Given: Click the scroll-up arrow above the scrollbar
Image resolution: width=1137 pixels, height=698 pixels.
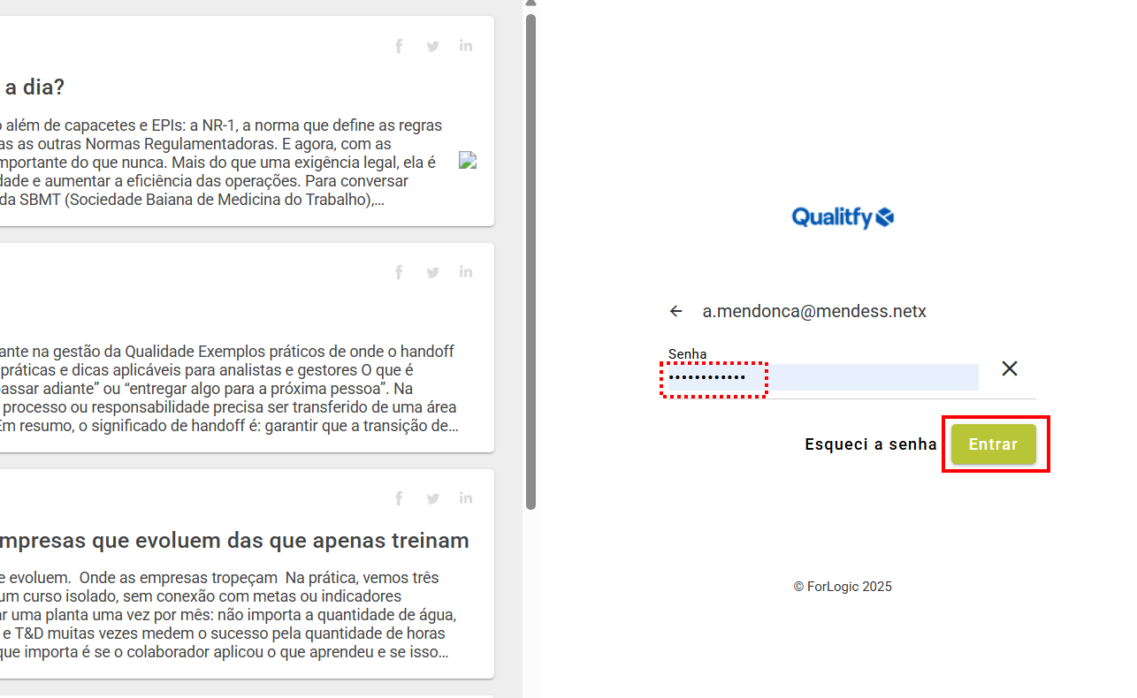Looking at the screenshot, I should pos(530,4).
